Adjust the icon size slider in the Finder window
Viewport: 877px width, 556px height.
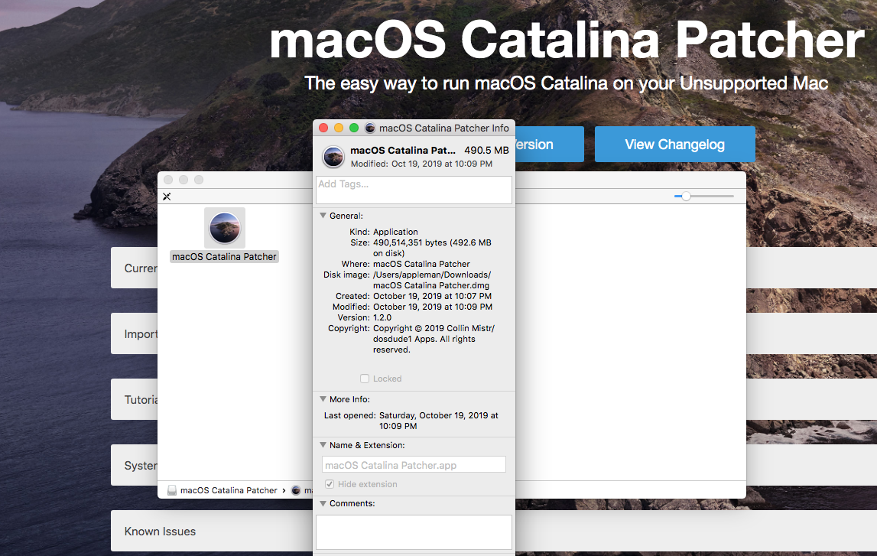point(686,197)
